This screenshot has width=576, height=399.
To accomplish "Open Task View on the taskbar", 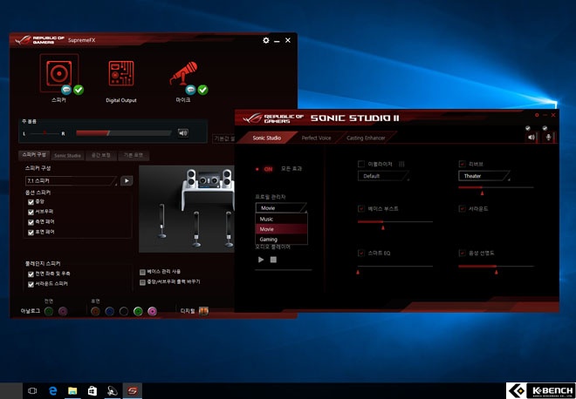I will click(x=32, y=391).
